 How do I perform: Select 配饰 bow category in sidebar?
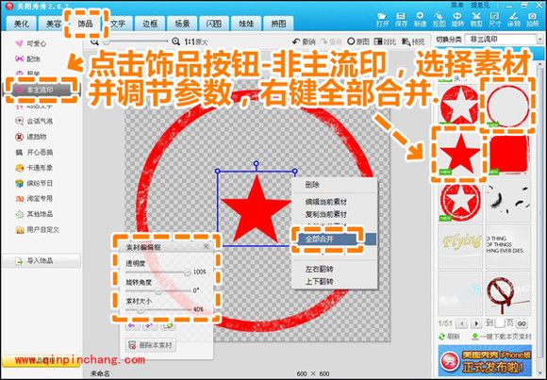[x=28, y=59]
